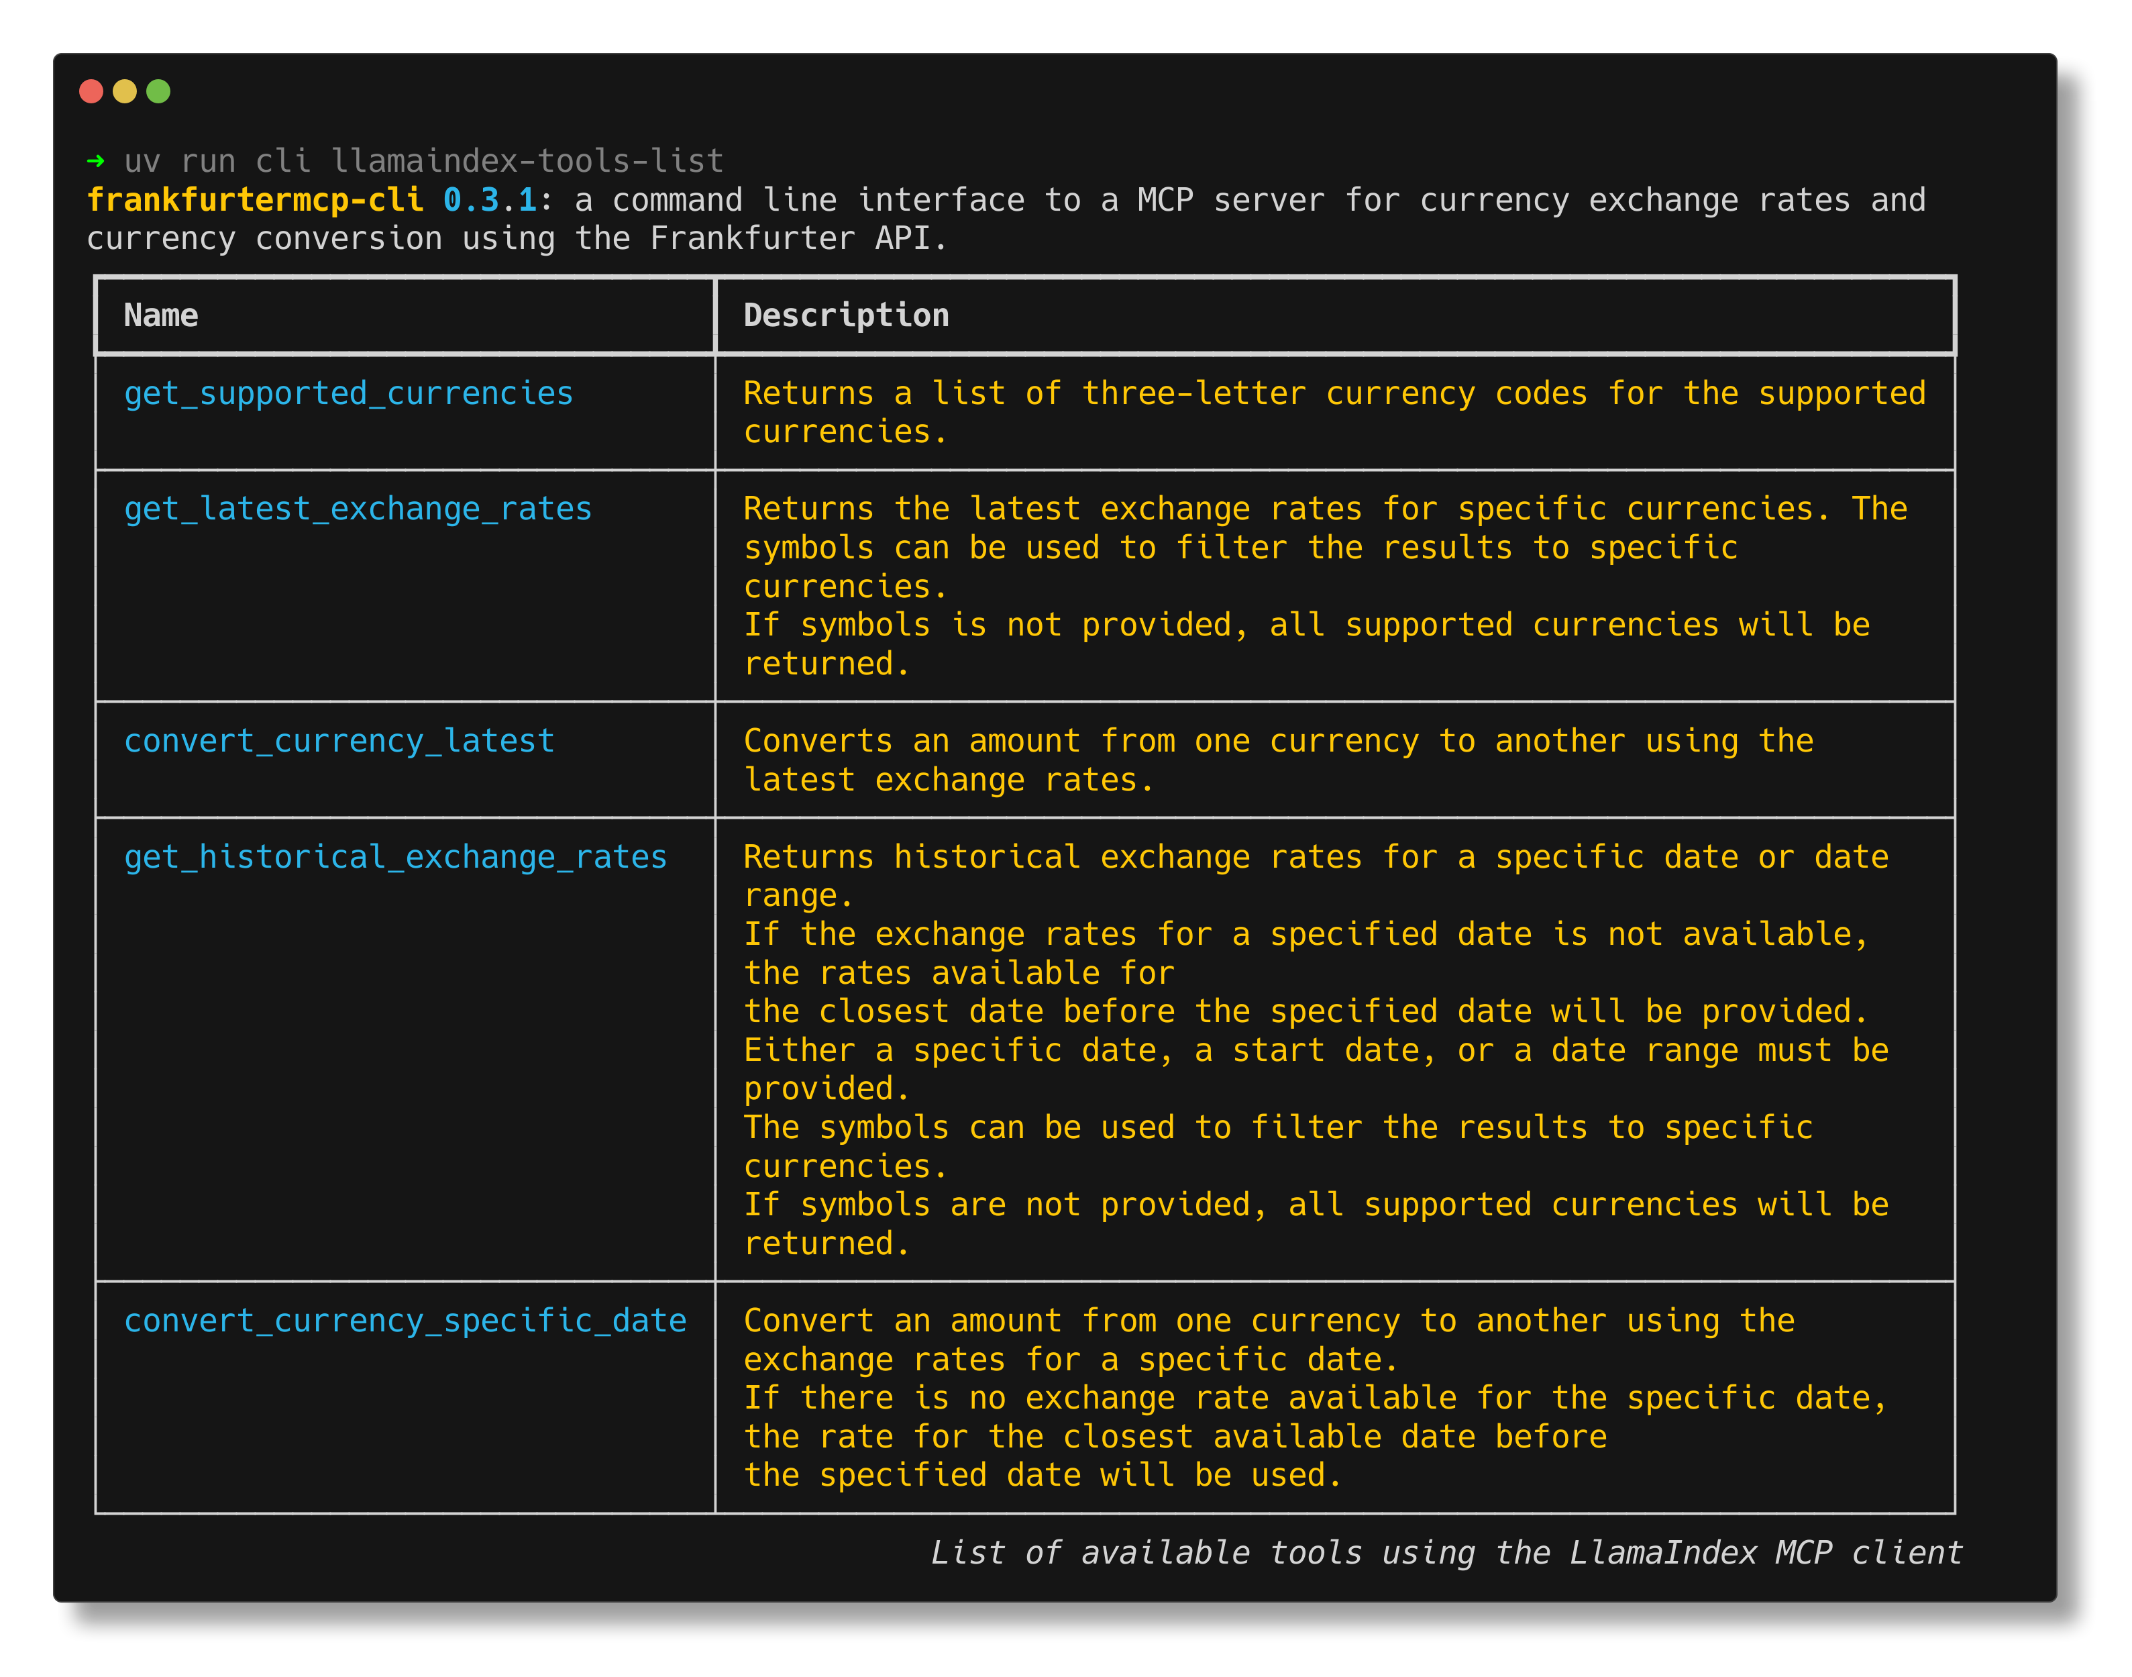Click 'If there is no exchange rate available' line
The height and width of the screenshot is (1677, 2132).
coord(1316,1397)
